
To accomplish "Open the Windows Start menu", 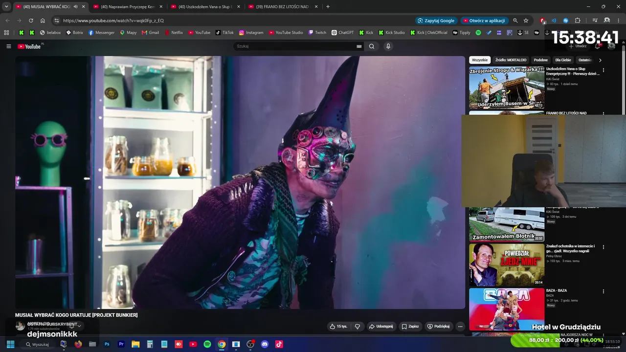I will pyautogui.click(x=10, y=344).
